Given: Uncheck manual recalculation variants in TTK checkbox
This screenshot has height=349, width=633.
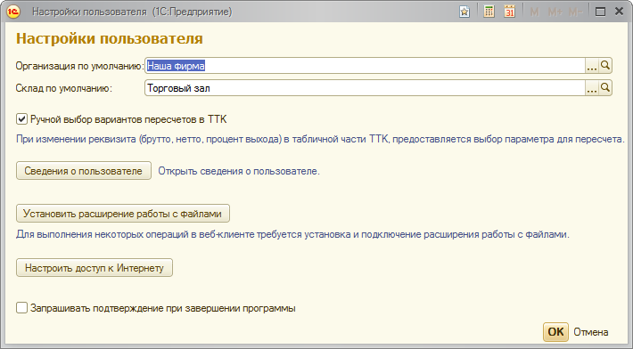Looking at the screenshot, I should (x=21, y=119).
